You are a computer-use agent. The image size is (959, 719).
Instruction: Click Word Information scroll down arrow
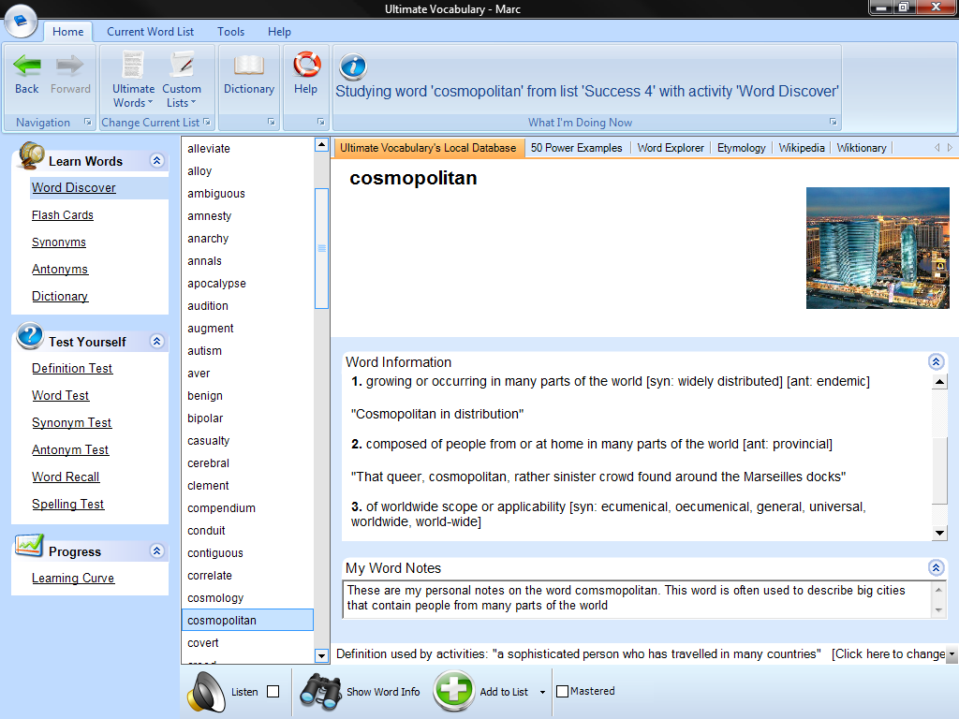(939, 533)
